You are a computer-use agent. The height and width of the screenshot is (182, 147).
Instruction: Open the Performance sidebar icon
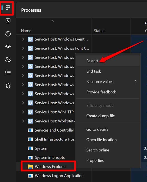click(8, 21)
